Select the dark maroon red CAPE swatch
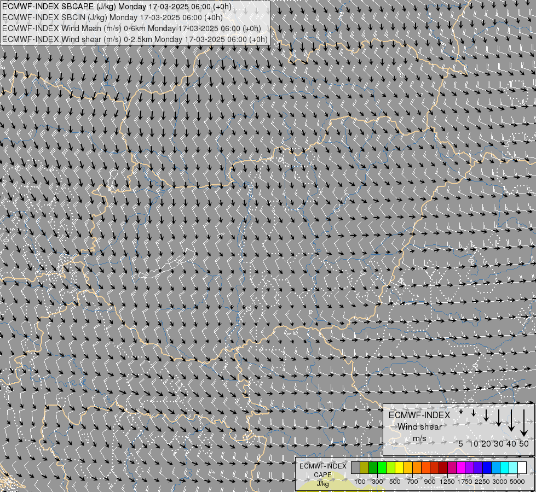 coord(443,467)
